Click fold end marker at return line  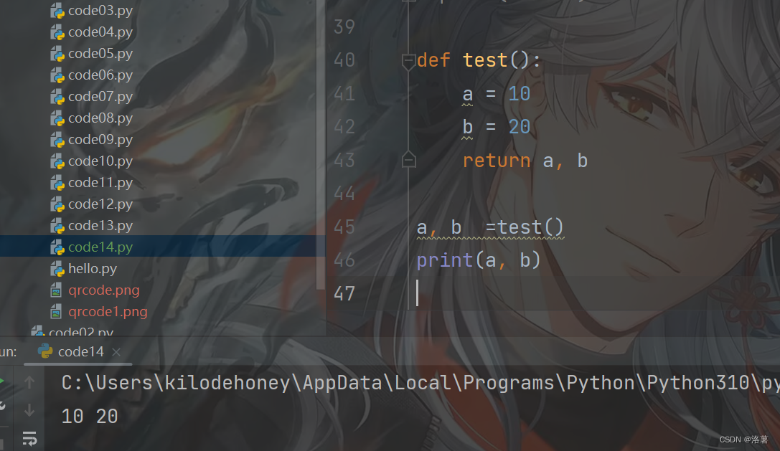[x=408, y=160]
